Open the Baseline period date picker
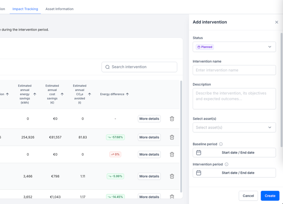 (234, 153)
